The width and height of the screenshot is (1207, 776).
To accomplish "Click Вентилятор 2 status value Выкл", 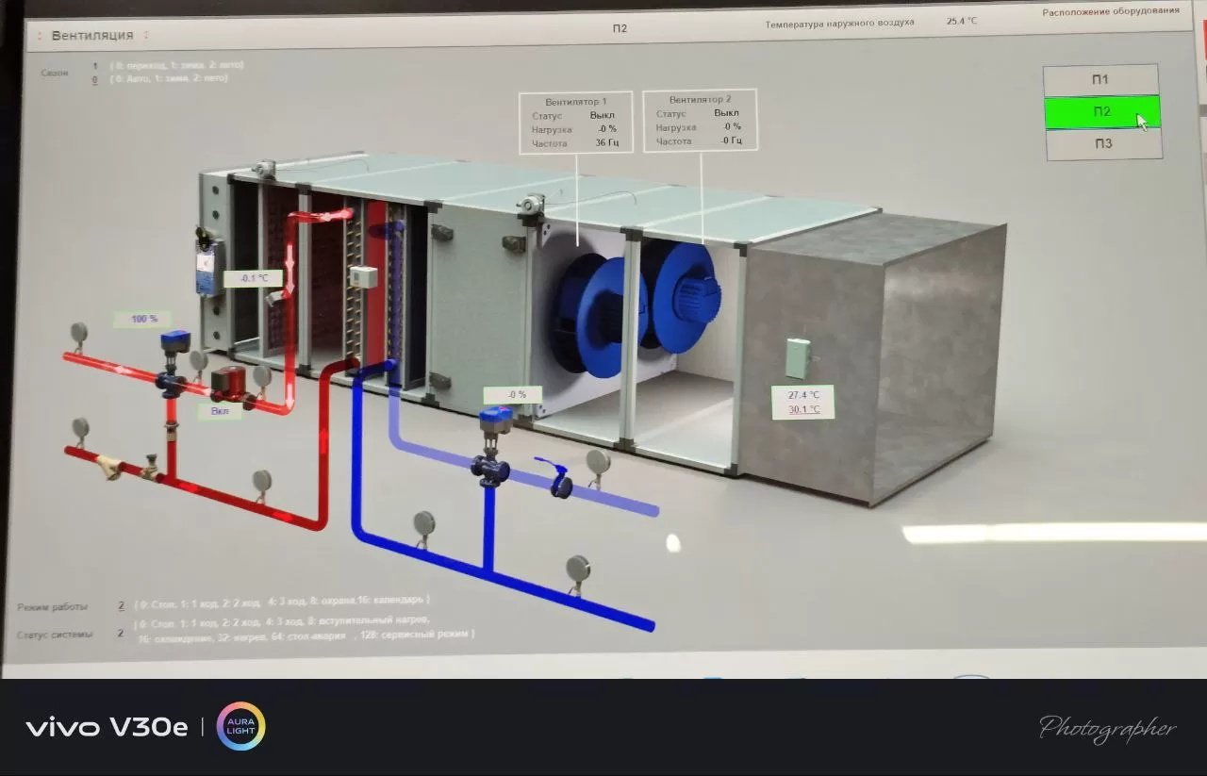I will click(725, 113).
